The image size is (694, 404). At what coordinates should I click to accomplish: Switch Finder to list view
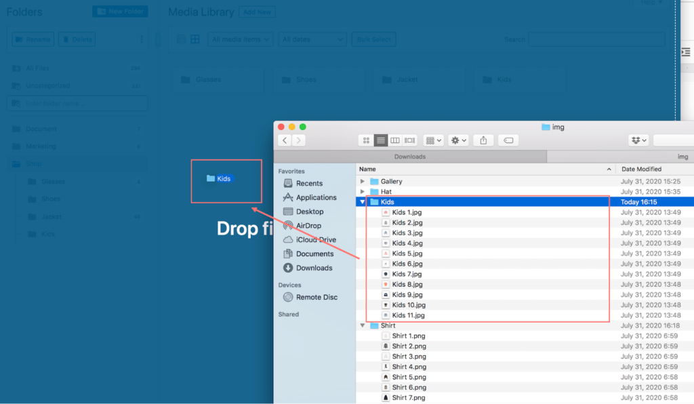point(381,140)
